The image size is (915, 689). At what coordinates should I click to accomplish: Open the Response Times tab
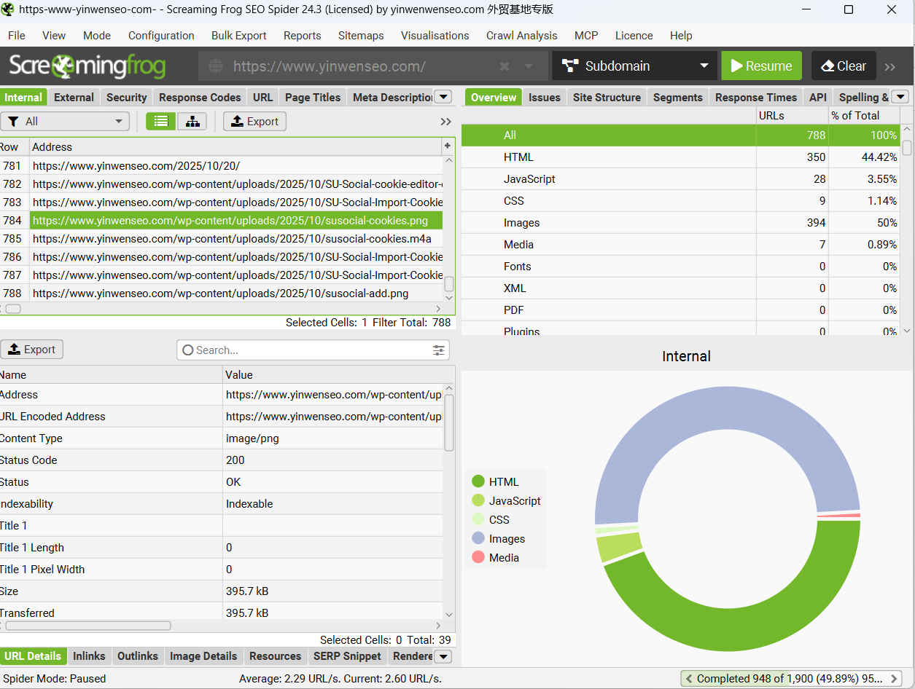tap(756, 97)
